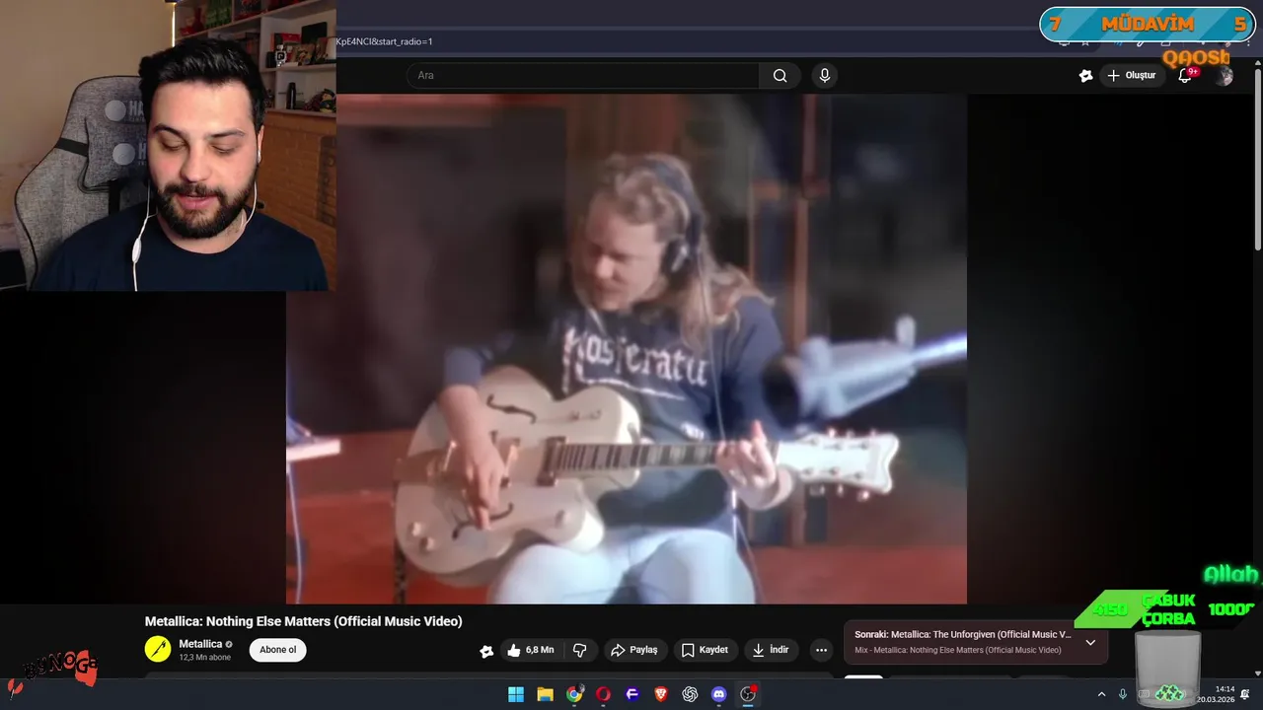Save video with Kaydet
Screen dimensions: 1263x710
coord(706,650)
